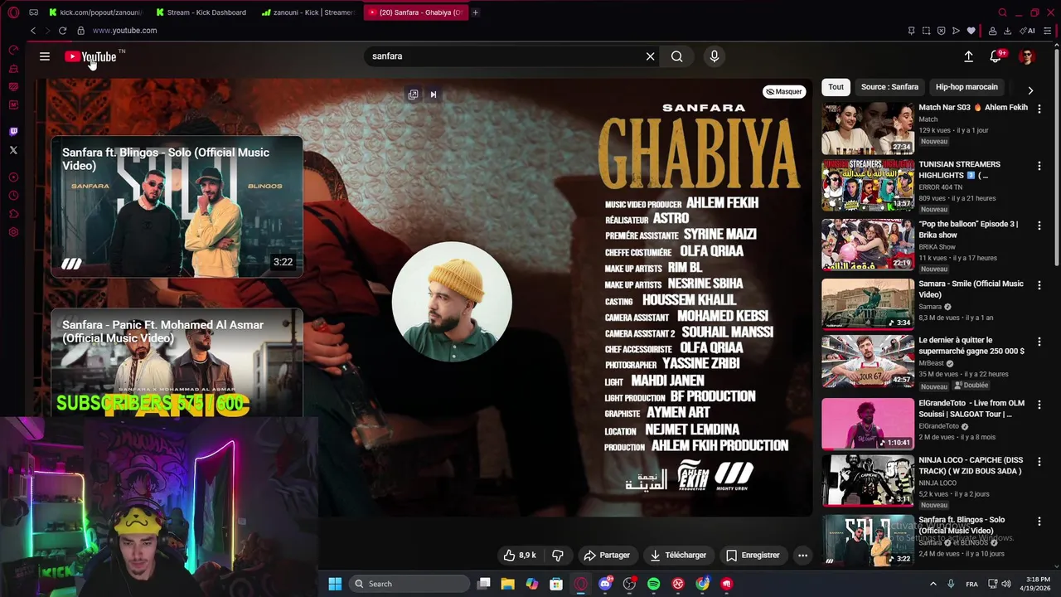
Task: Like the video with 8,9 k likes
Action: [x=520, y=556]
